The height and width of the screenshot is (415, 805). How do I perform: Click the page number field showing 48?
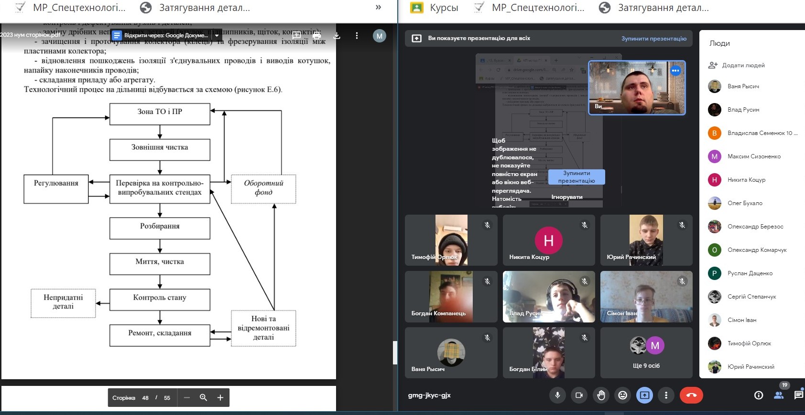(x=145, y=398)
